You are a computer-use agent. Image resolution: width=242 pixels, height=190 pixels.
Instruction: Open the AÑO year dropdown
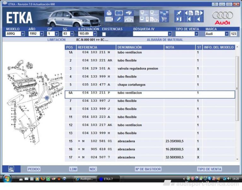click(x=42, y=34)
